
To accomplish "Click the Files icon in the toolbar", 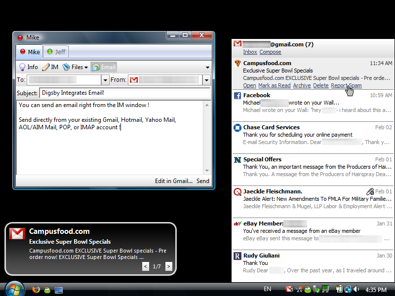I will pyautogui.click(x=65, y=67).
